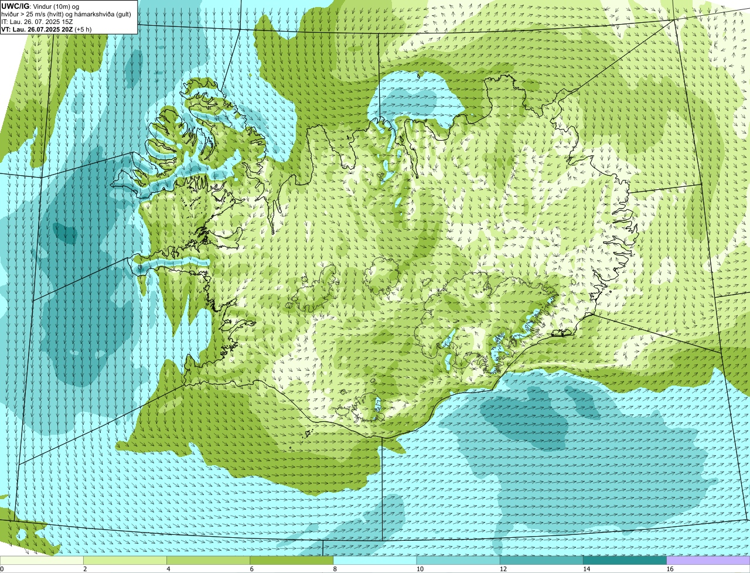Screen dimensions: 750x573
Task: Click the pale cyan 8–10 legend swatch
Action: pos(375,560)
